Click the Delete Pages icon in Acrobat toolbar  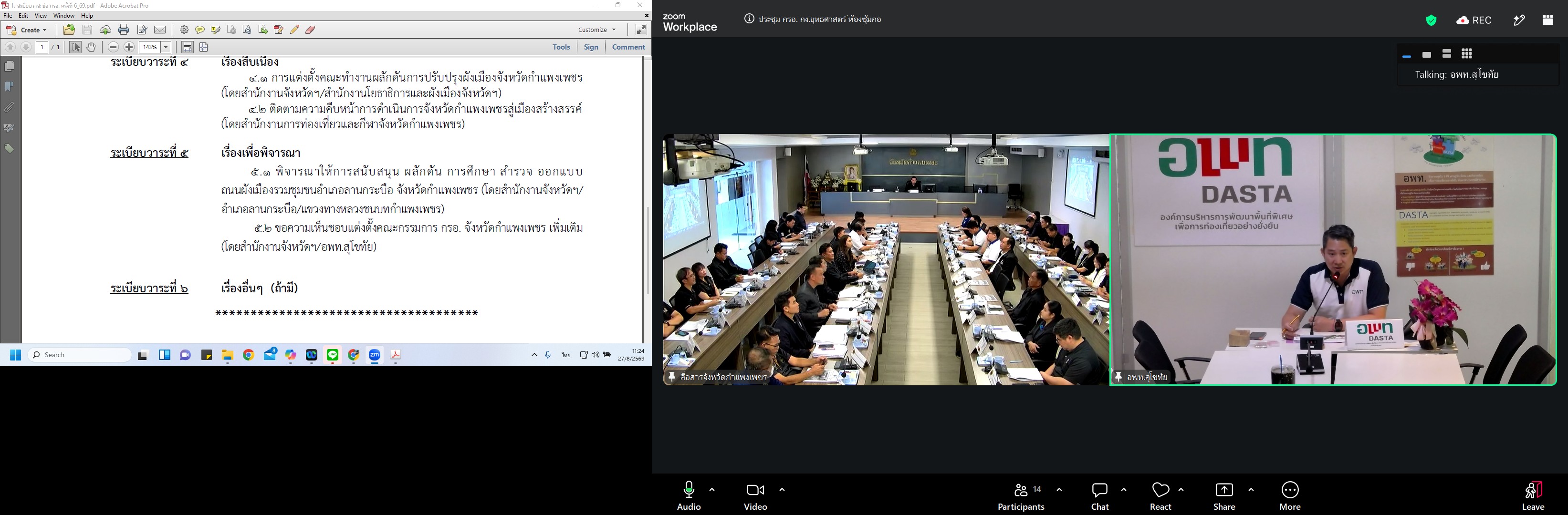231,30
